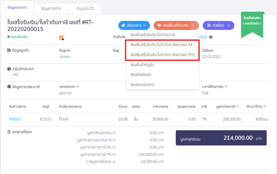Click the แยกภาษี price type value
This screenshot has height=174, width=277.
click(65, 93)
